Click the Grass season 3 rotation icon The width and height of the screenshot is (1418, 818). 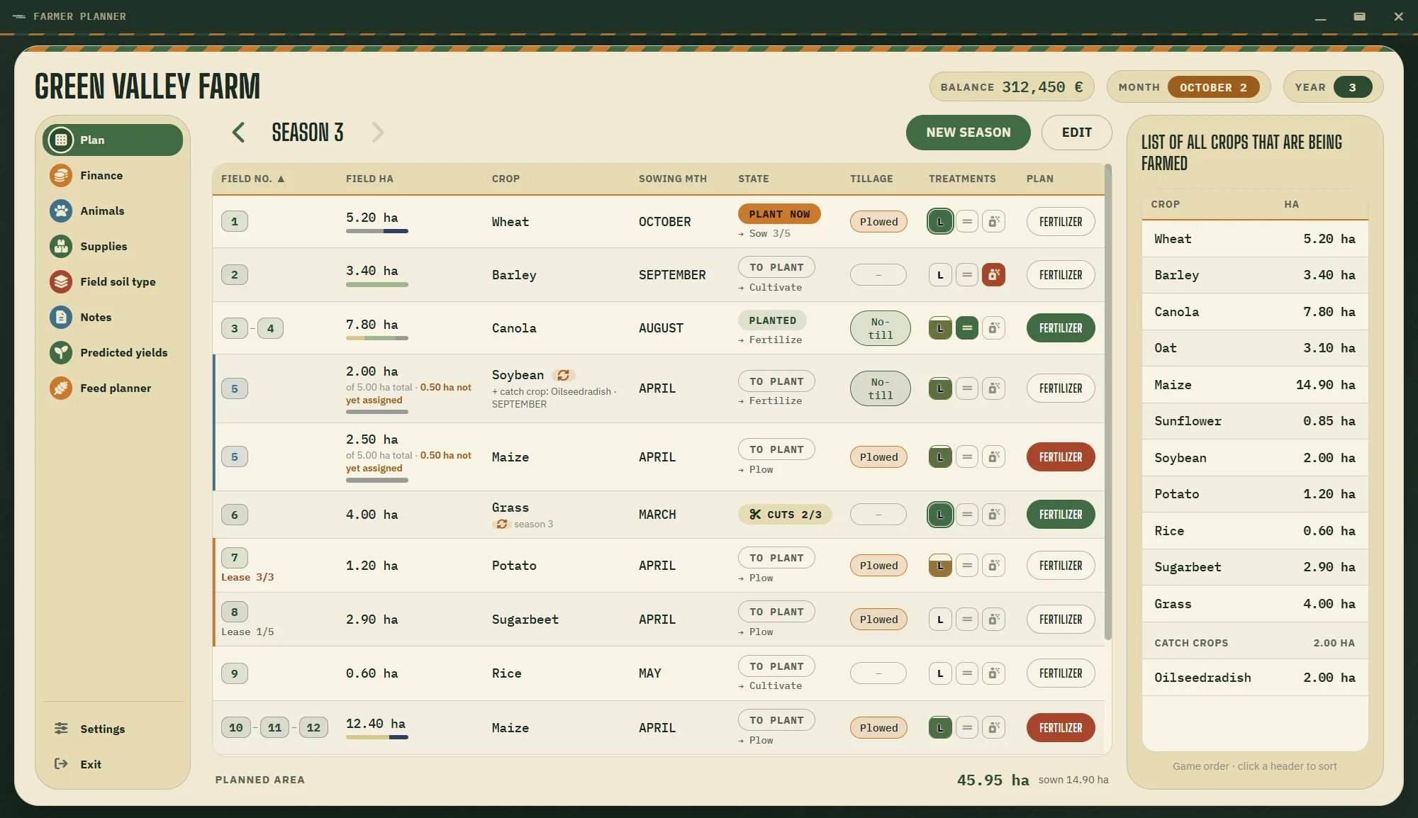(x=502, y=524)
